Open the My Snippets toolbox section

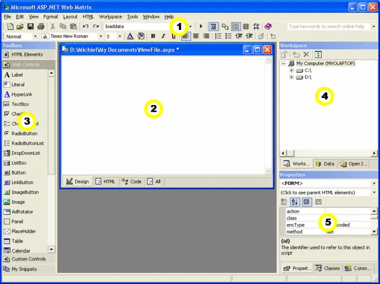tap(28, 269)
